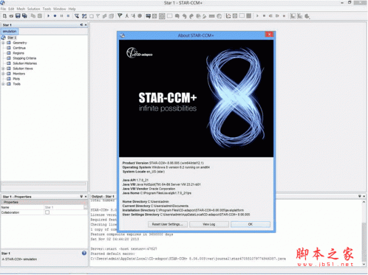Viewport: 368px width, 275px height.
Task: Click the Java VM Vendor text line
Action: (149, 189)
